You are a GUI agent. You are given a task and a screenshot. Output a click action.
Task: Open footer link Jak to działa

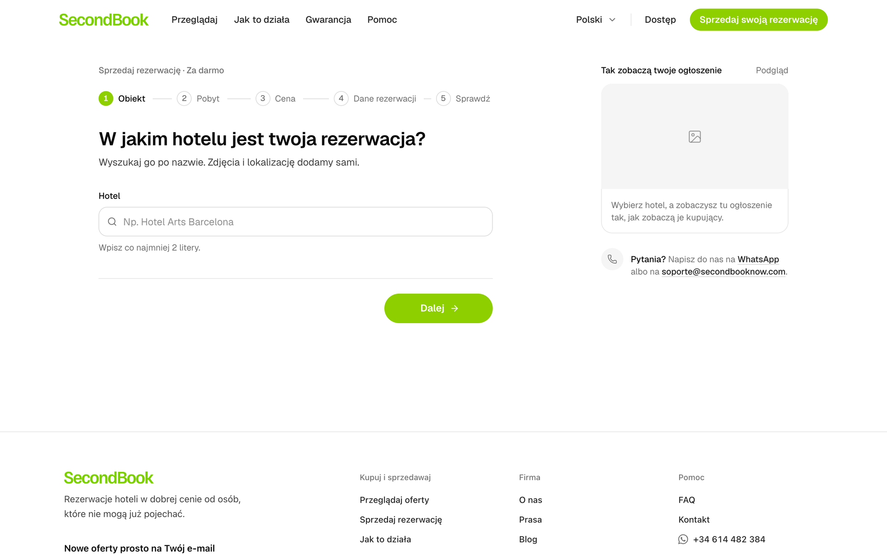[385, 539]
